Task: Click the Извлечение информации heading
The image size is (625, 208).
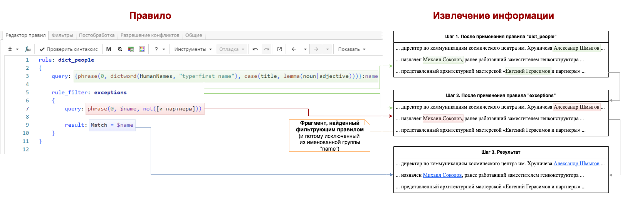Action: (493, 16)
